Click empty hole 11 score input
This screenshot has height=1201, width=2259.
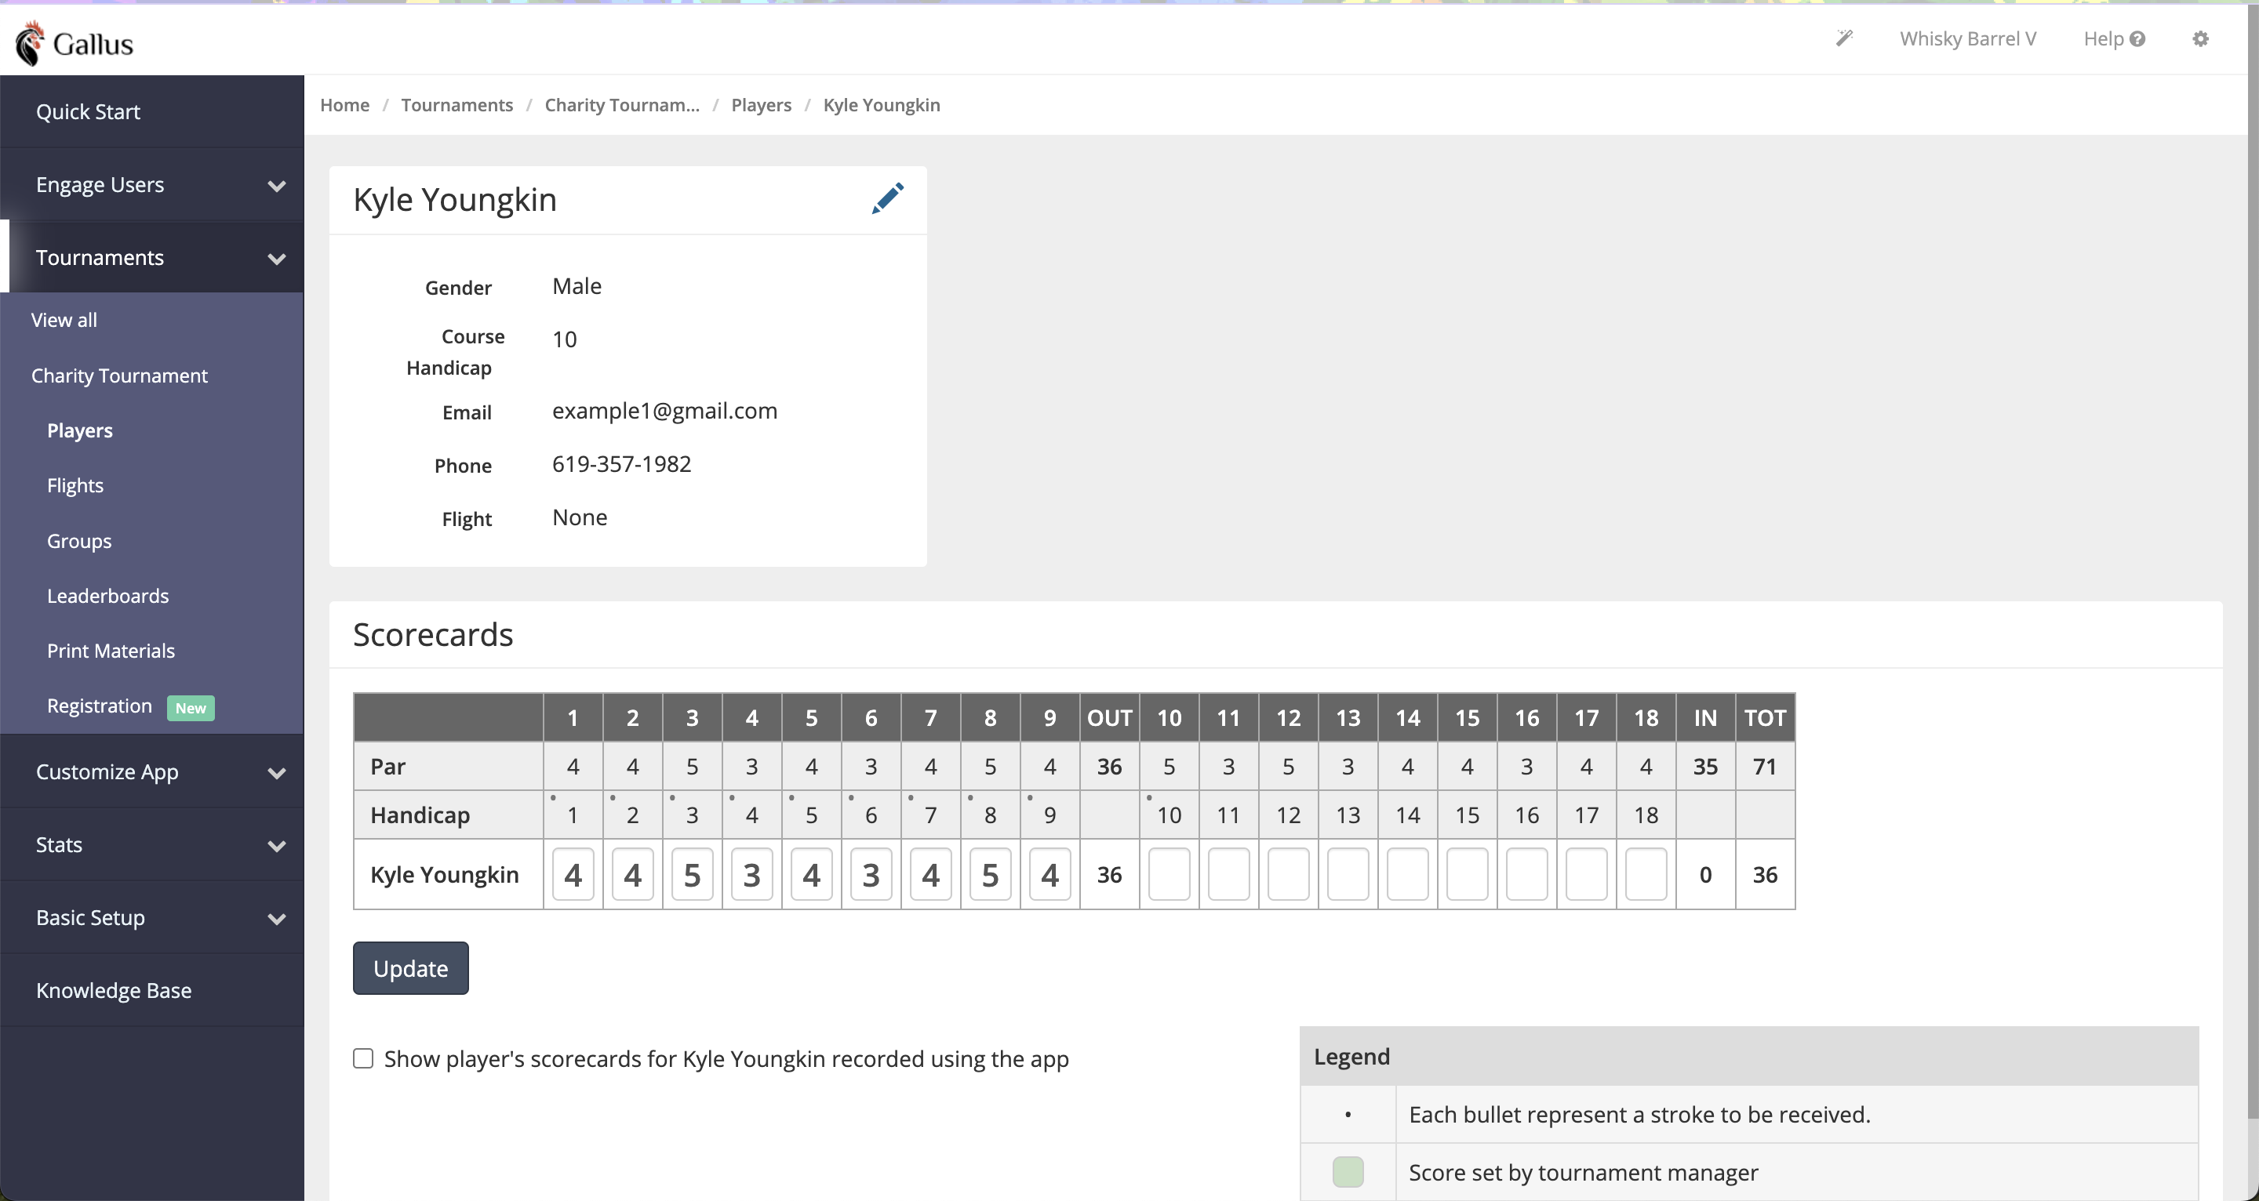(x=1228, y=874)
